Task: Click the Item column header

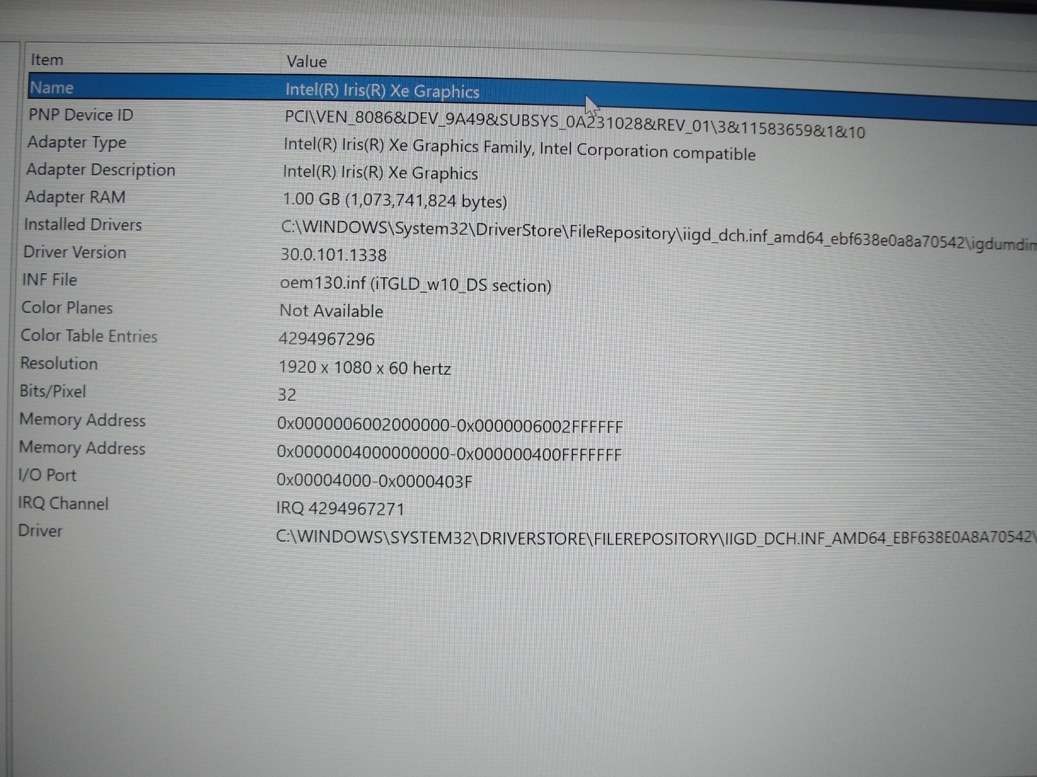Action: [x=47, y=60]
